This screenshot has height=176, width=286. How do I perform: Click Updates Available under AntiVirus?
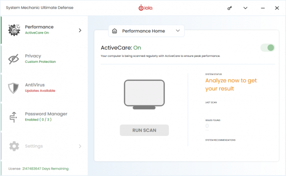[x=40, y=90]
